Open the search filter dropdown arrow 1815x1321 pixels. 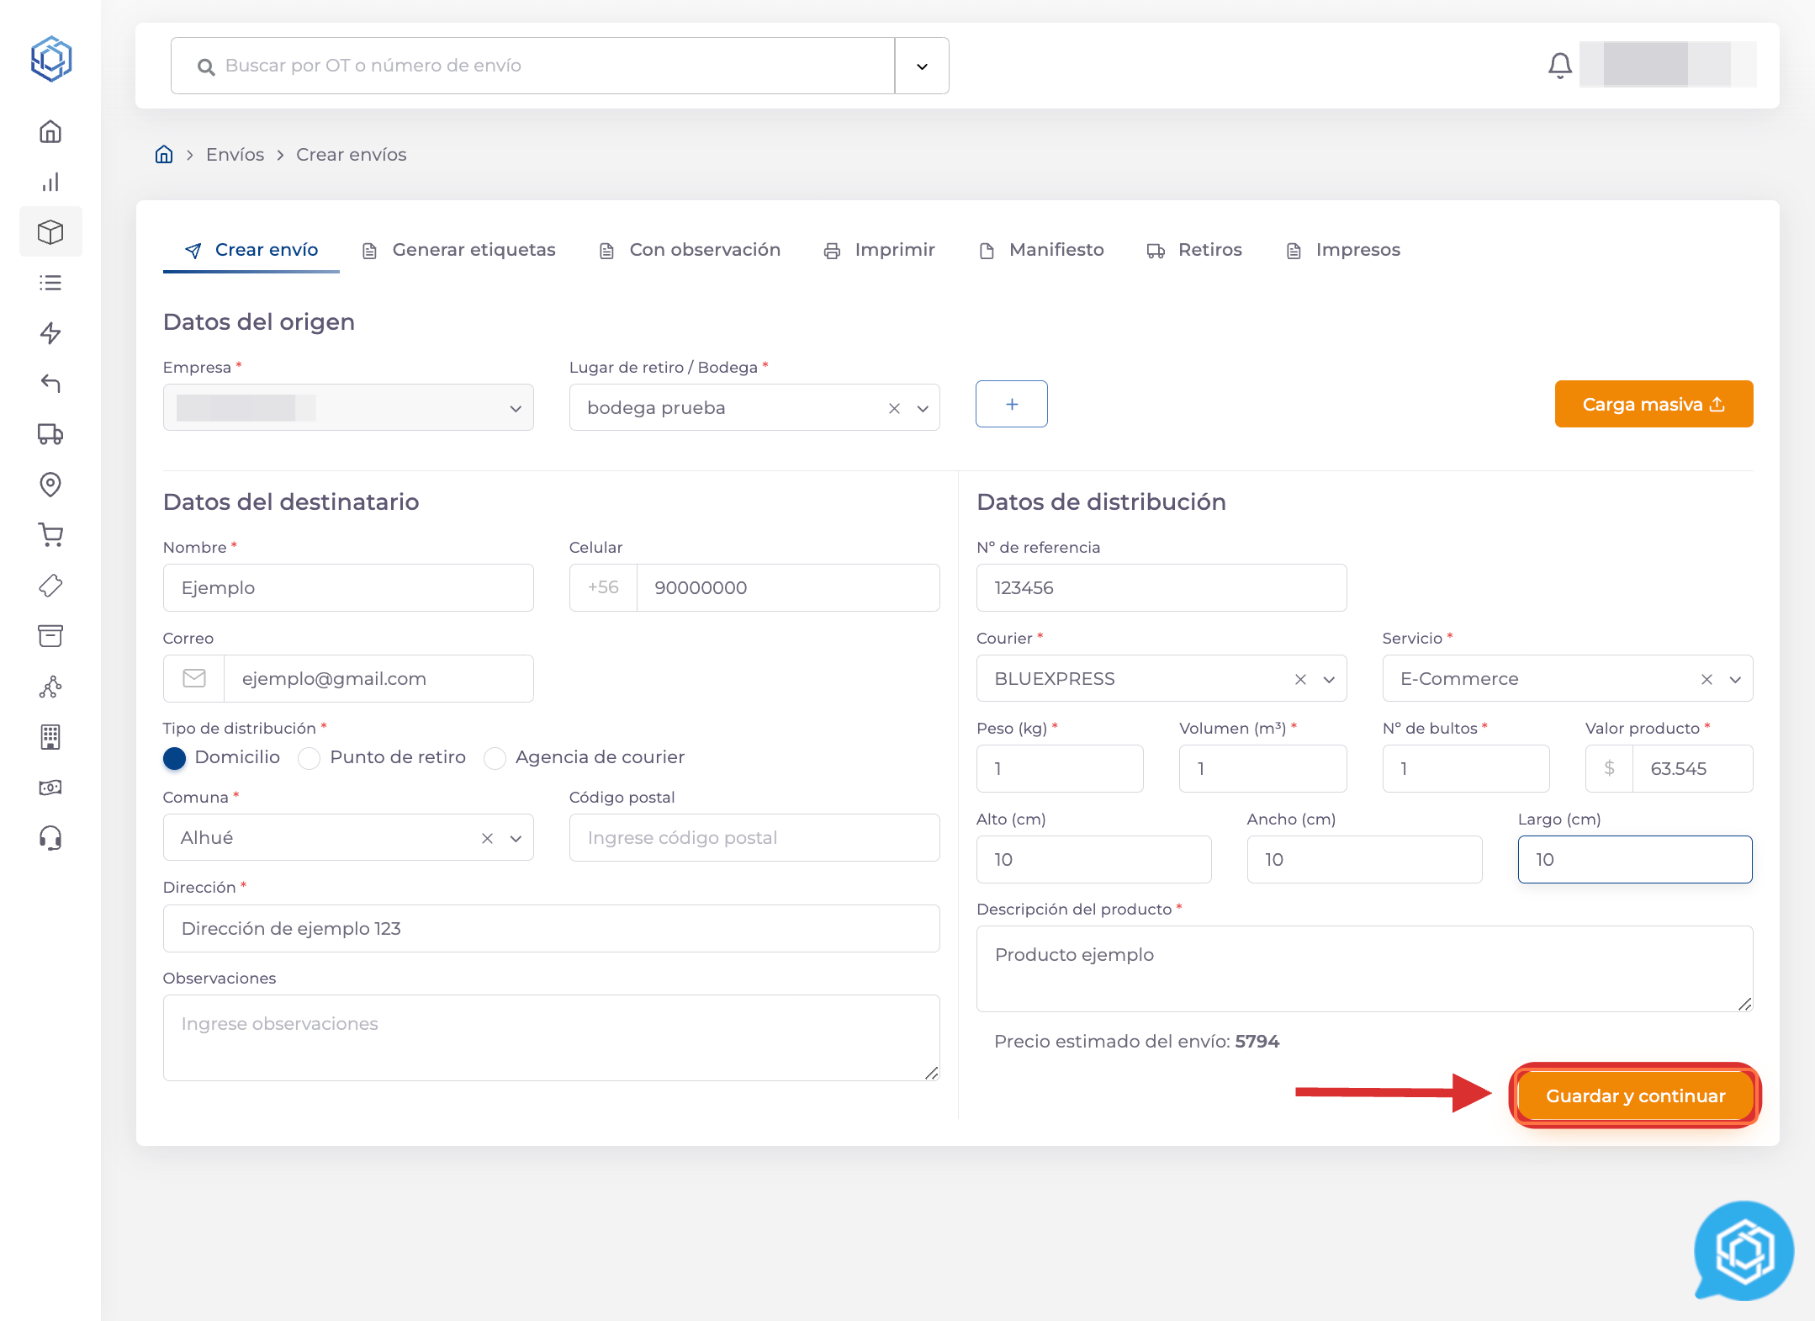(x=922, y=66)
